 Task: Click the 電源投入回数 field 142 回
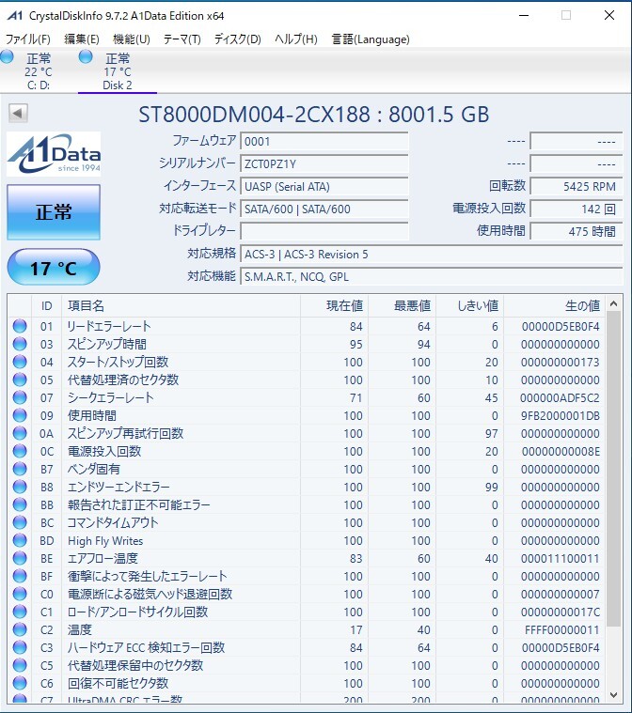click(x=577, y=209)
